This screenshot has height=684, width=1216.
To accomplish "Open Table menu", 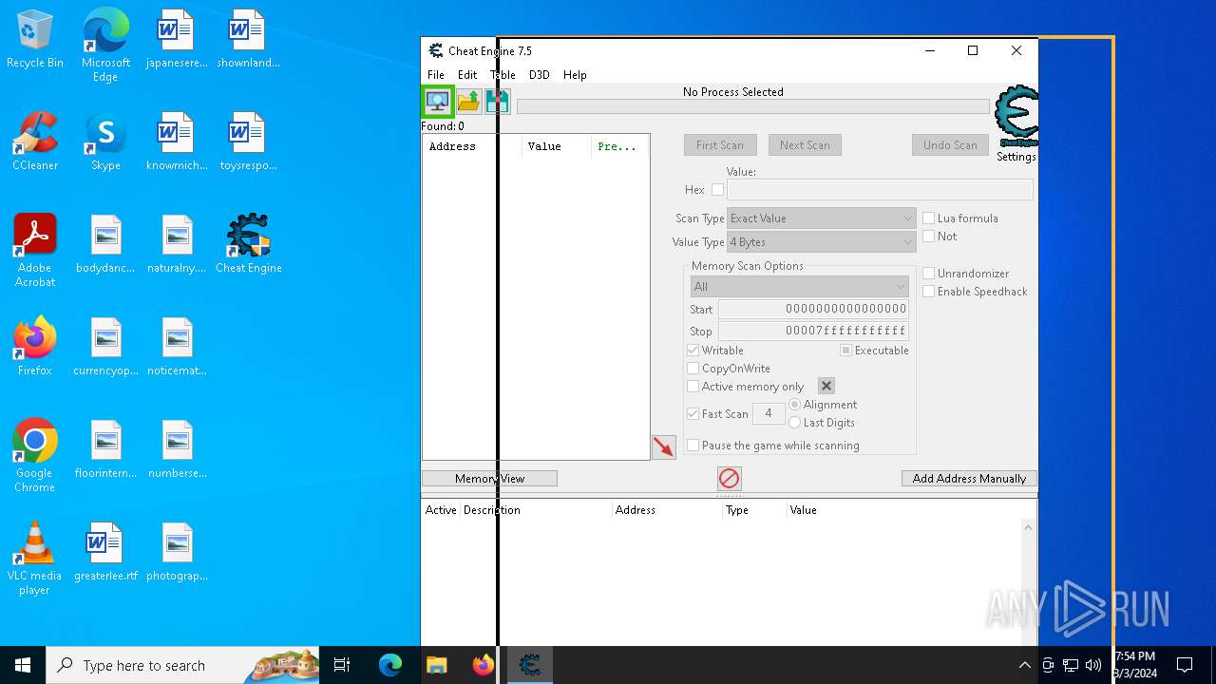I will tap(503, 75).
